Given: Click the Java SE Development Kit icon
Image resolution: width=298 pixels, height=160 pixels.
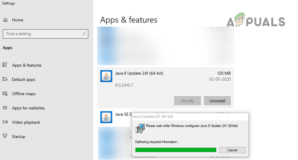Looking at the screenshot, I should [x=106, y=117].
